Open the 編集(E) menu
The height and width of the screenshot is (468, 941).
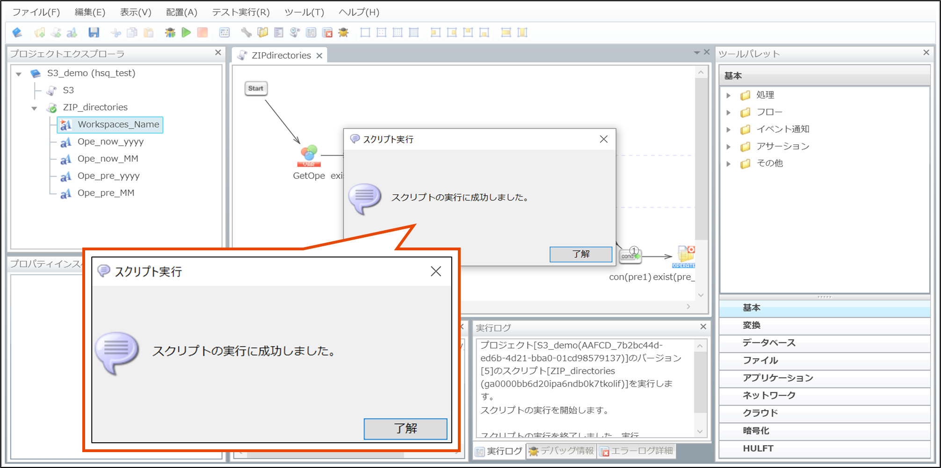pos(90,12)
